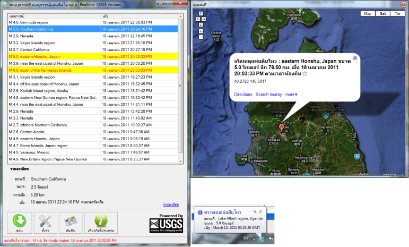The image size is (409, 247).
Task: Click Hirosaki city label on the map
Action: [x=279, y=113]
